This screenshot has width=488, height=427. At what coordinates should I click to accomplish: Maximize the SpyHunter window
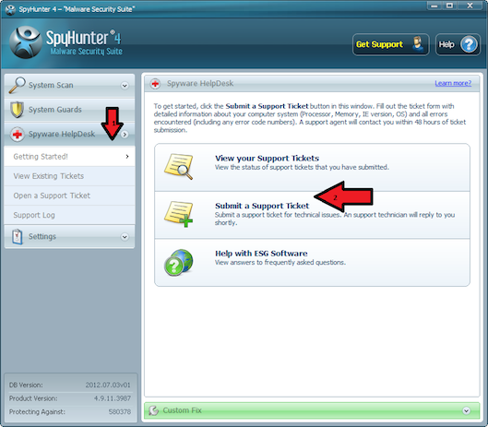[449, 6]
